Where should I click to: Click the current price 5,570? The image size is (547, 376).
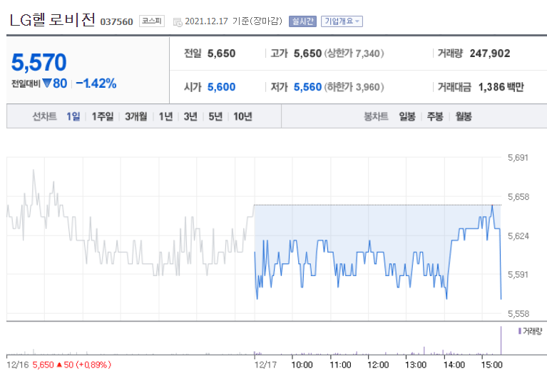[39, 62]
